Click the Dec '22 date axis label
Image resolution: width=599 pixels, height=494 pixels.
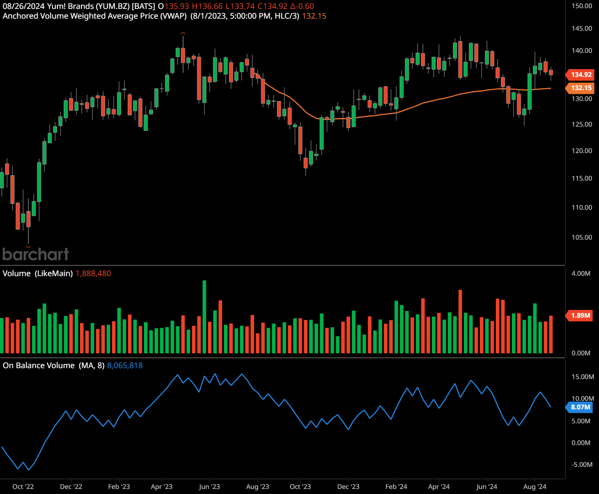tap(71, 487)
